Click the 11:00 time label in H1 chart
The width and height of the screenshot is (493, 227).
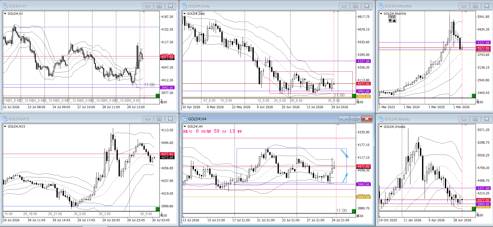click(149, 85)
